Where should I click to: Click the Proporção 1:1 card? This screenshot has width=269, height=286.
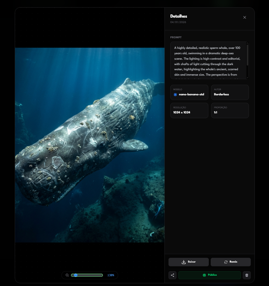[x=230, y=110]
